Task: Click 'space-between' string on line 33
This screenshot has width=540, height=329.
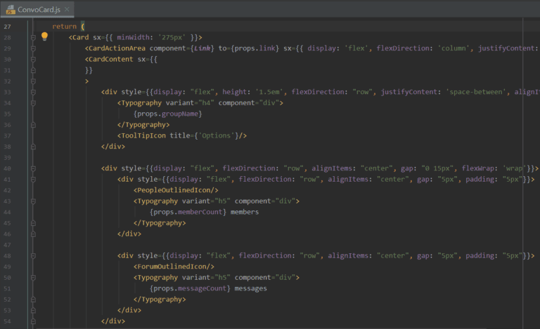Action: (476, 92)
